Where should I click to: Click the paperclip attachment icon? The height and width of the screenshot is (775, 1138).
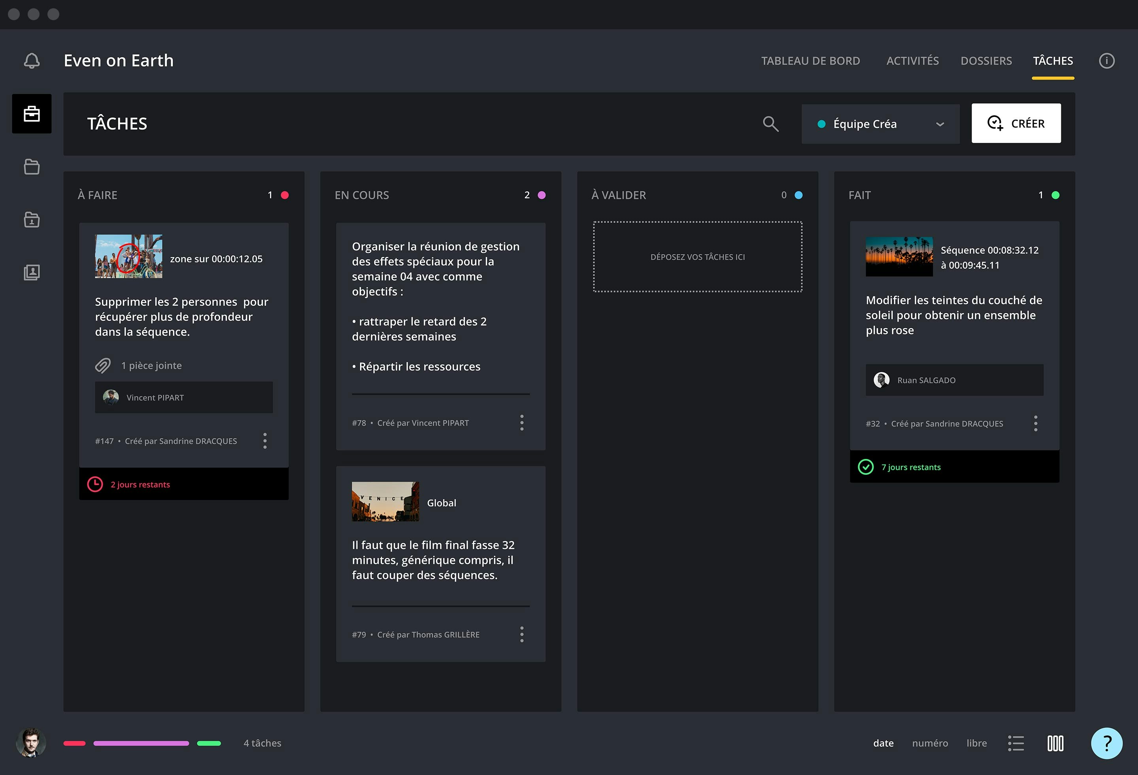click(x=103, y=365)
